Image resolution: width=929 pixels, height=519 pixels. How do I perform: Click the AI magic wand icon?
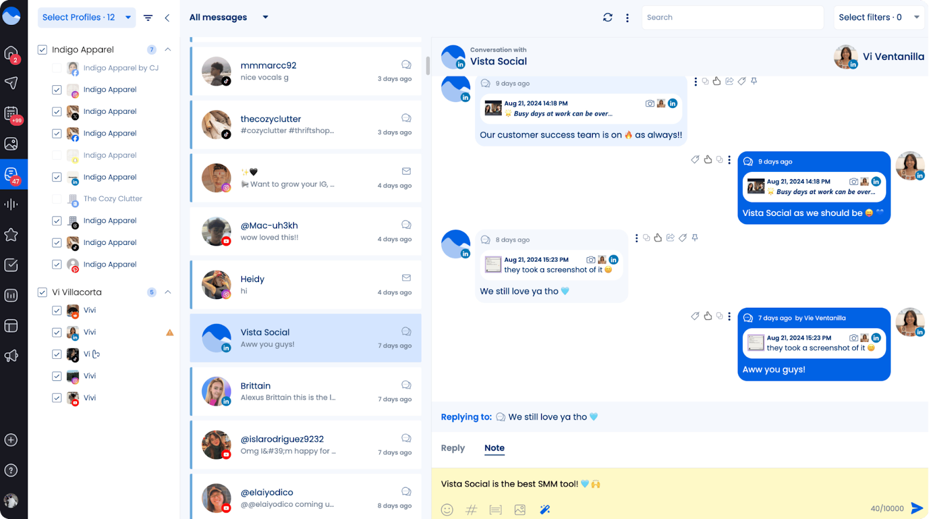pyautogui.click(x=545, y=510)
